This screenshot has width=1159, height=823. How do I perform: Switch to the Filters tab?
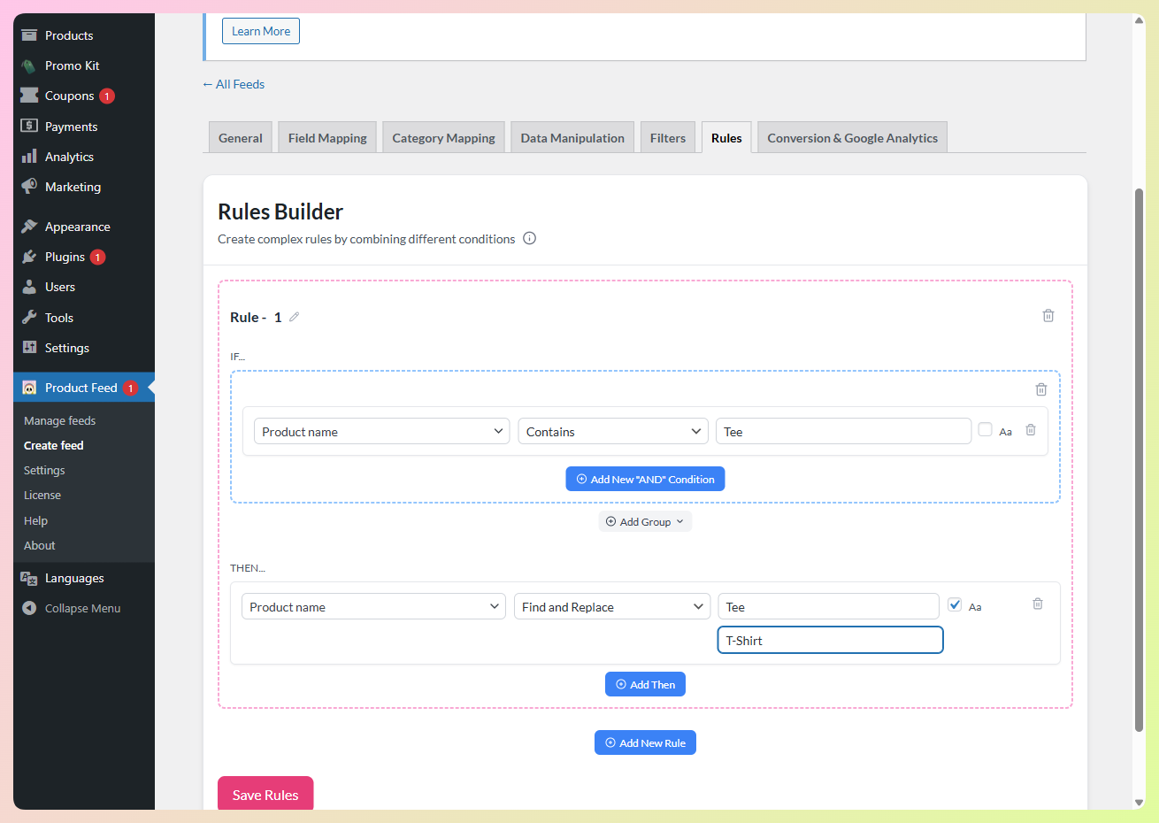point(667,138)
